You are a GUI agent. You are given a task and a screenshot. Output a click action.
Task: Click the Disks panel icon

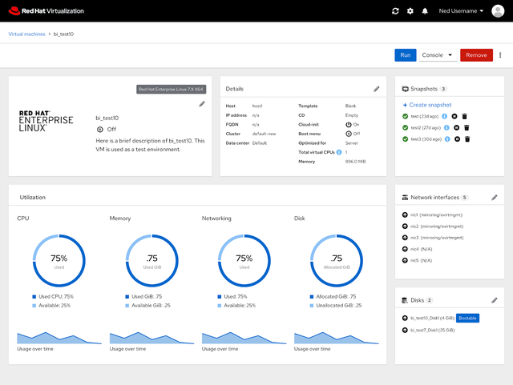tap(405, 300)
